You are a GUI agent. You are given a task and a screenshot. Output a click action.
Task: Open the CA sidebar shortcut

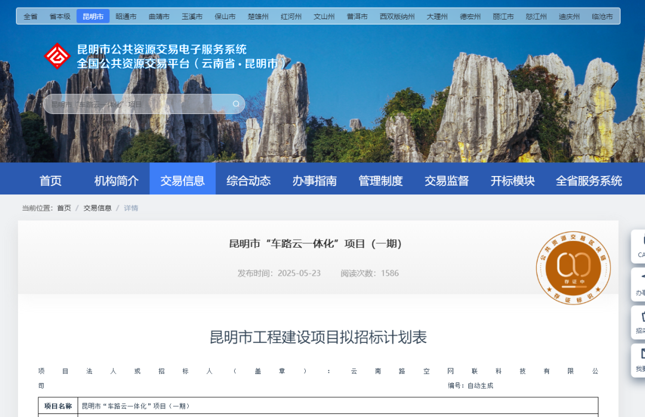(x=639, y=246)
